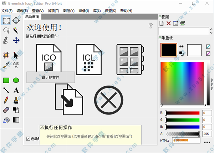The image size is (214, 153).
Task: Merge layers with green stack icon
Action: coord(183,23)
